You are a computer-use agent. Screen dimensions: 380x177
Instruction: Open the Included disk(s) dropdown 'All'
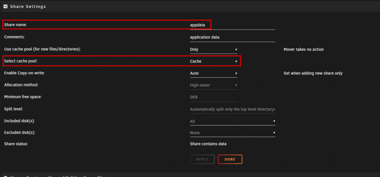click(233, 121)
